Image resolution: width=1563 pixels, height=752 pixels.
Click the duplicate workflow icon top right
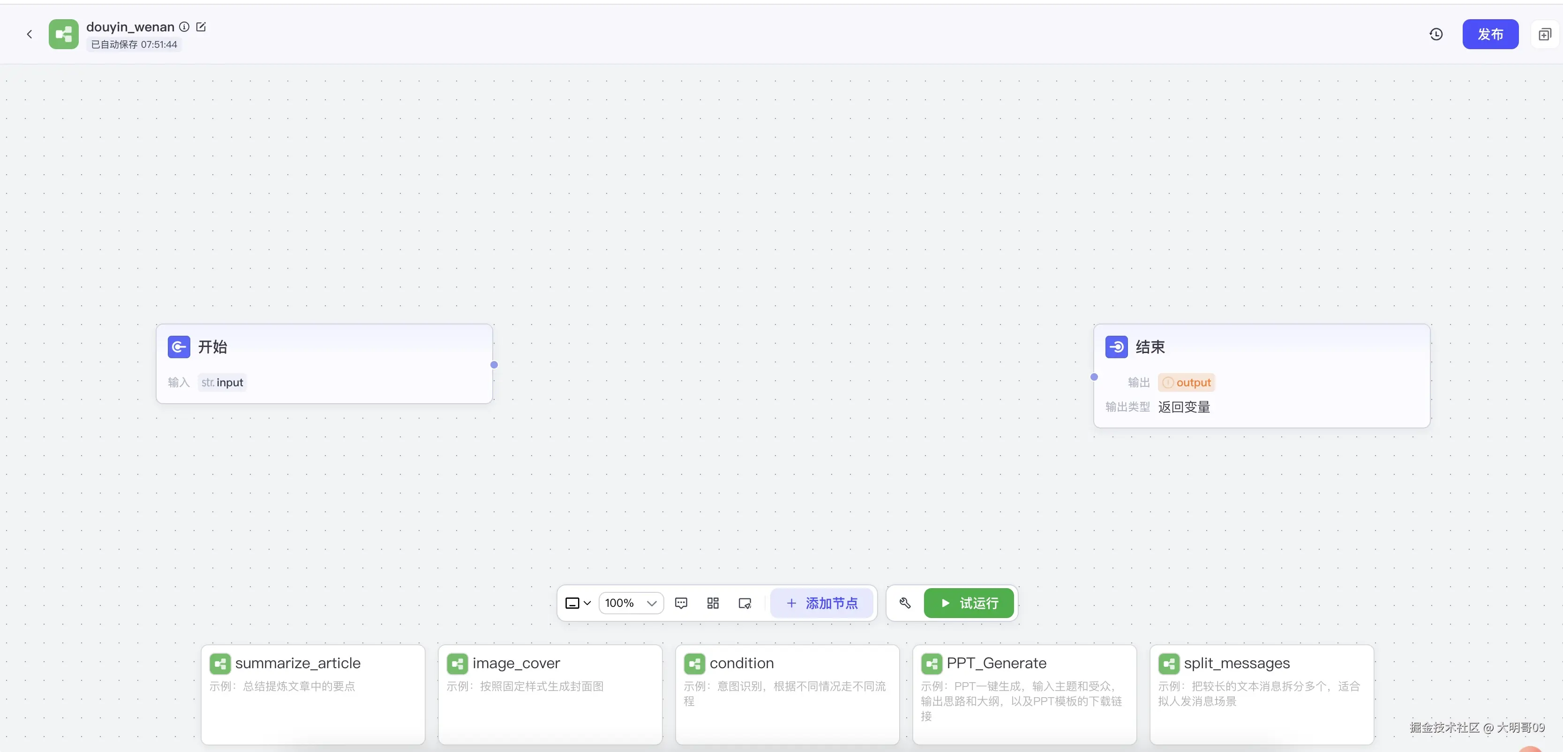[1544, 35]
